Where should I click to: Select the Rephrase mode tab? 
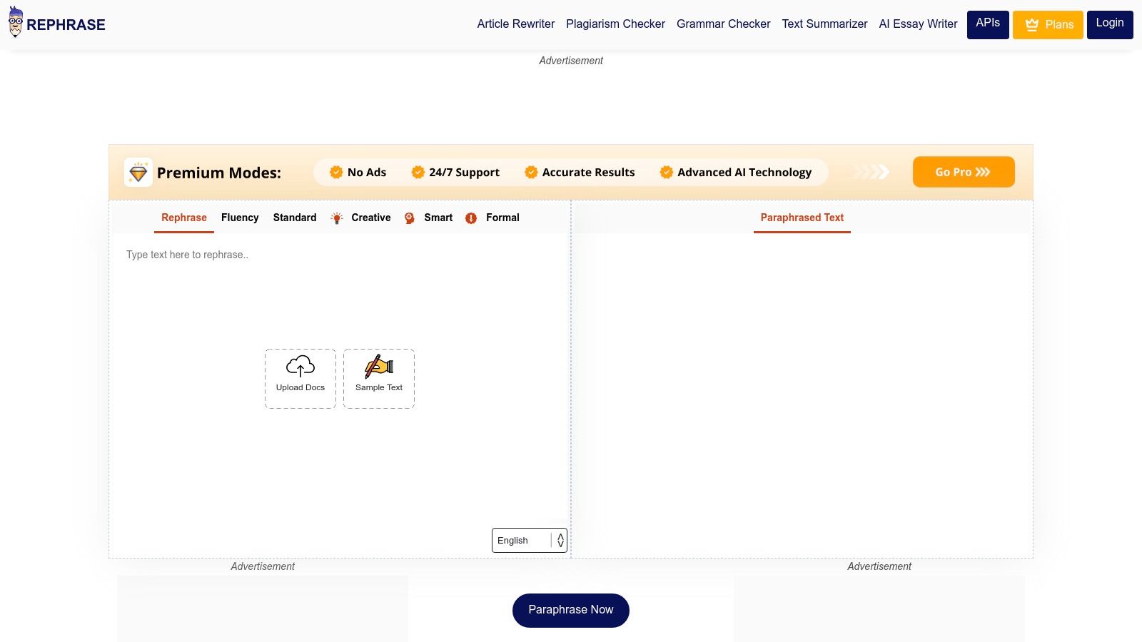pos(184,218)
